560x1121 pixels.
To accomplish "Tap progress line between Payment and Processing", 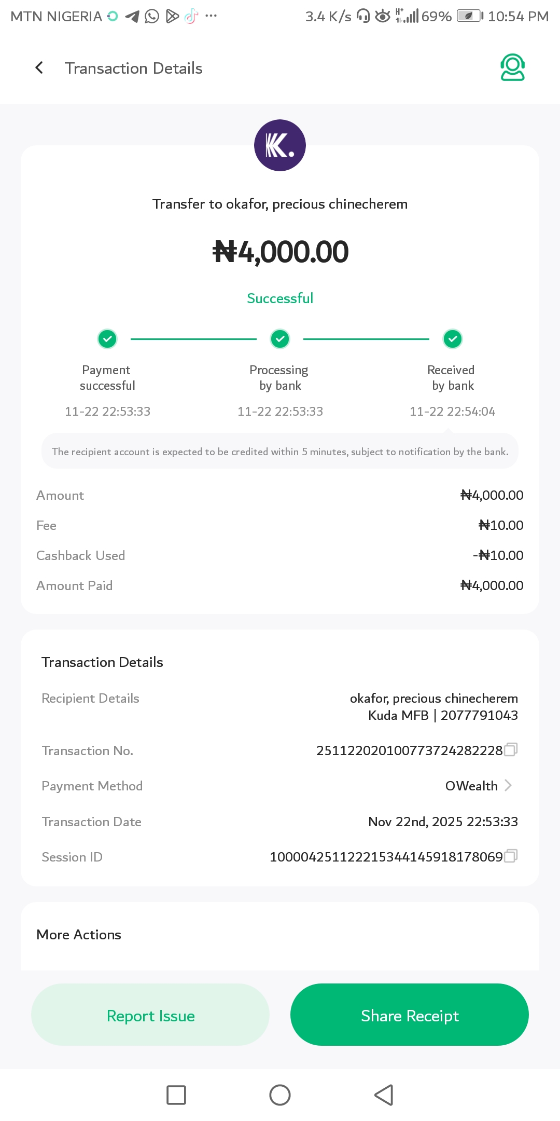I will [x=193, y=339].
